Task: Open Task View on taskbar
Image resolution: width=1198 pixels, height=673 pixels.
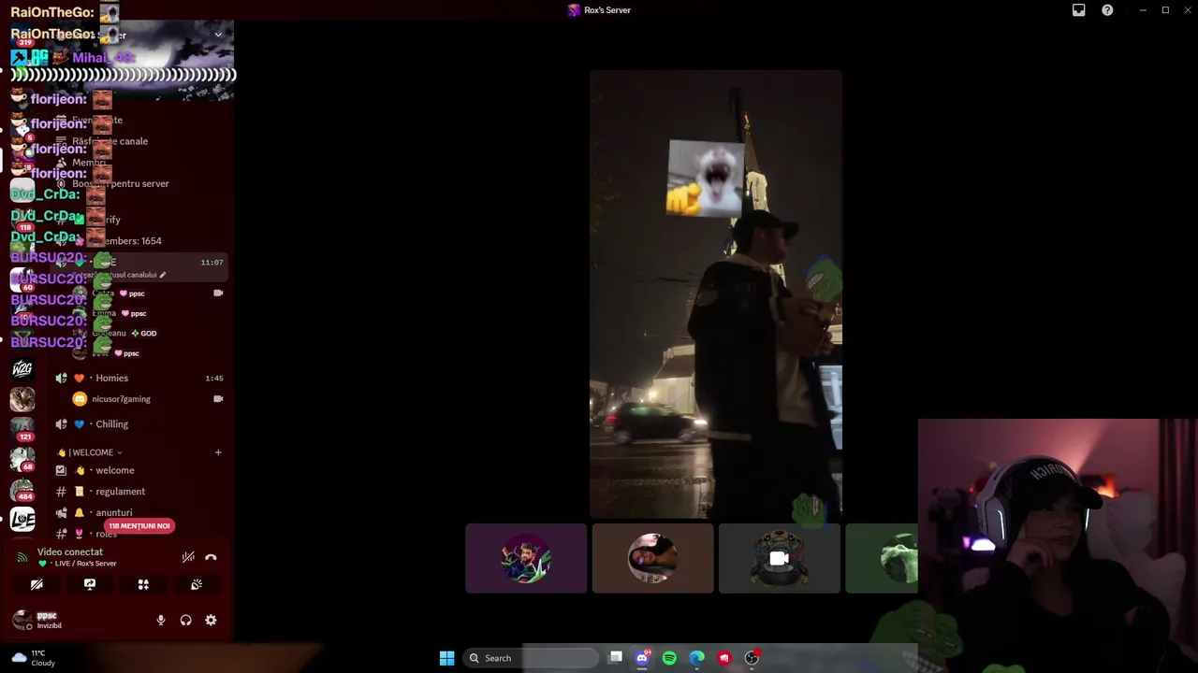Action: (615, 658)
